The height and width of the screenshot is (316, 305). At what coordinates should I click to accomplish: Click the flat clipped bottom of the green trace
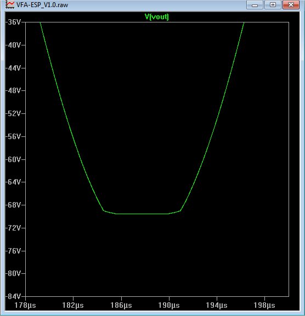pyautogui.click(x=142, y=214)
